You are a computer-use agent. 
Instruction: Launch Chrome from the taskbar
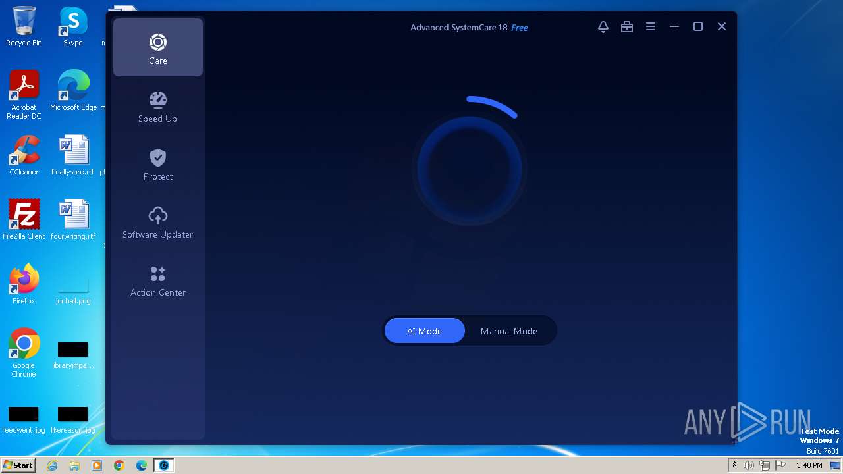pyautogui.click(x=119, y=465)
